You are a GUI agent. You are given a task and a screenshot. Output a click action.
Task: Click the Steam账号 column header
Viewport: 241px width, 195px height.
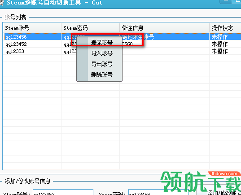coord(32,28)
